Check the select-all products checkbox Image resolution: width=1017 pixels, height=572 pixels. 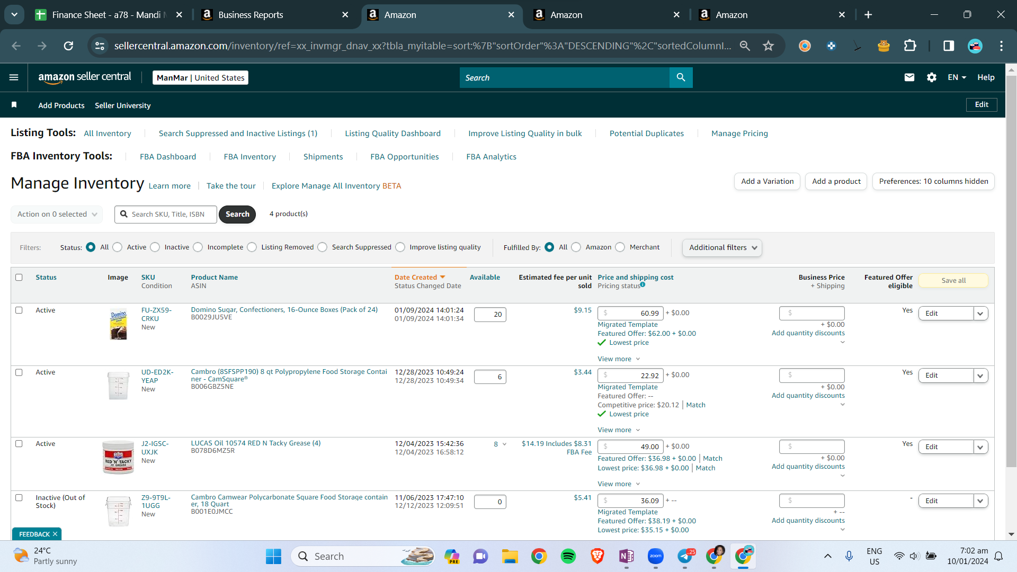tap(19, 277)
